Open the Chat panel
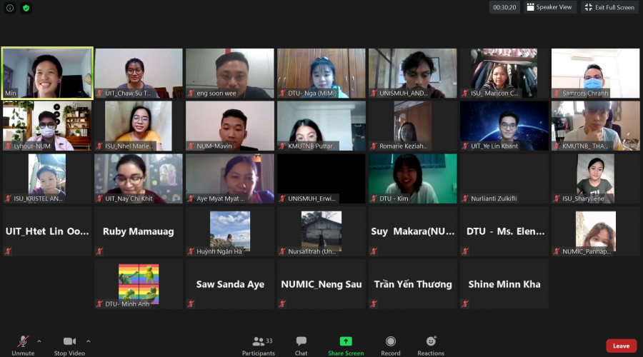This screenshot has width=643, height=357. pyautogui.click(x=301, y=342)
